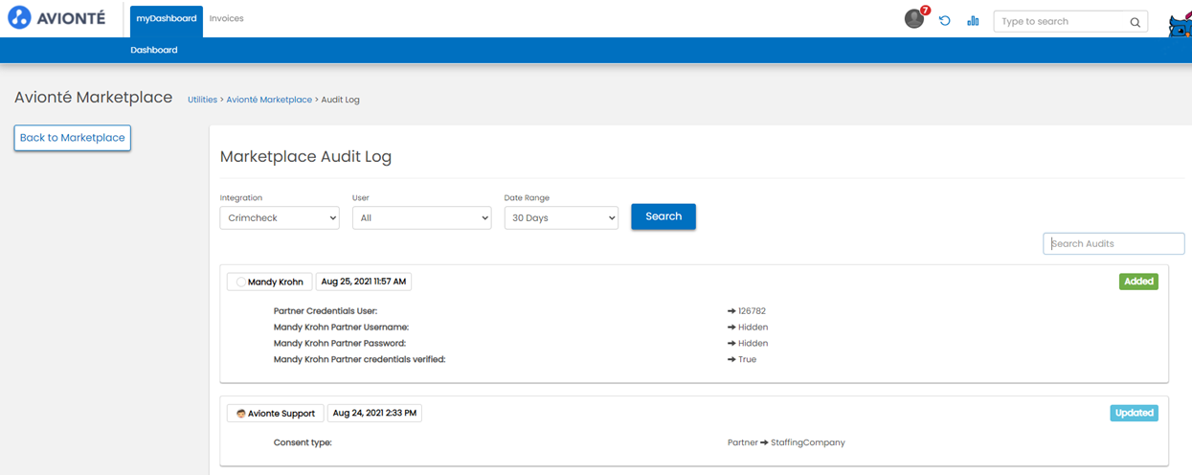The image size is (1192, 475).
Task: Click the Audit Log breadcrumb text
Action: point(341,100)
